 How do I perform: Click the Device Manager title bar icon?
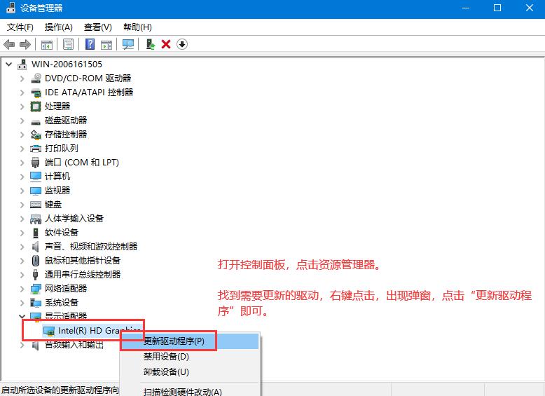pyautogui.click(x=11, y=8)
